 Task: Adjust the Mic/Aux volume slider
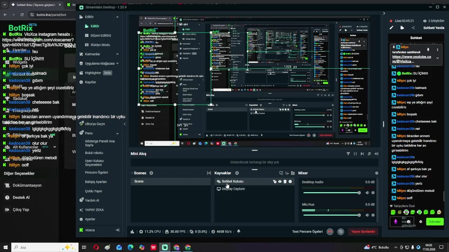[x=331, y=215]
